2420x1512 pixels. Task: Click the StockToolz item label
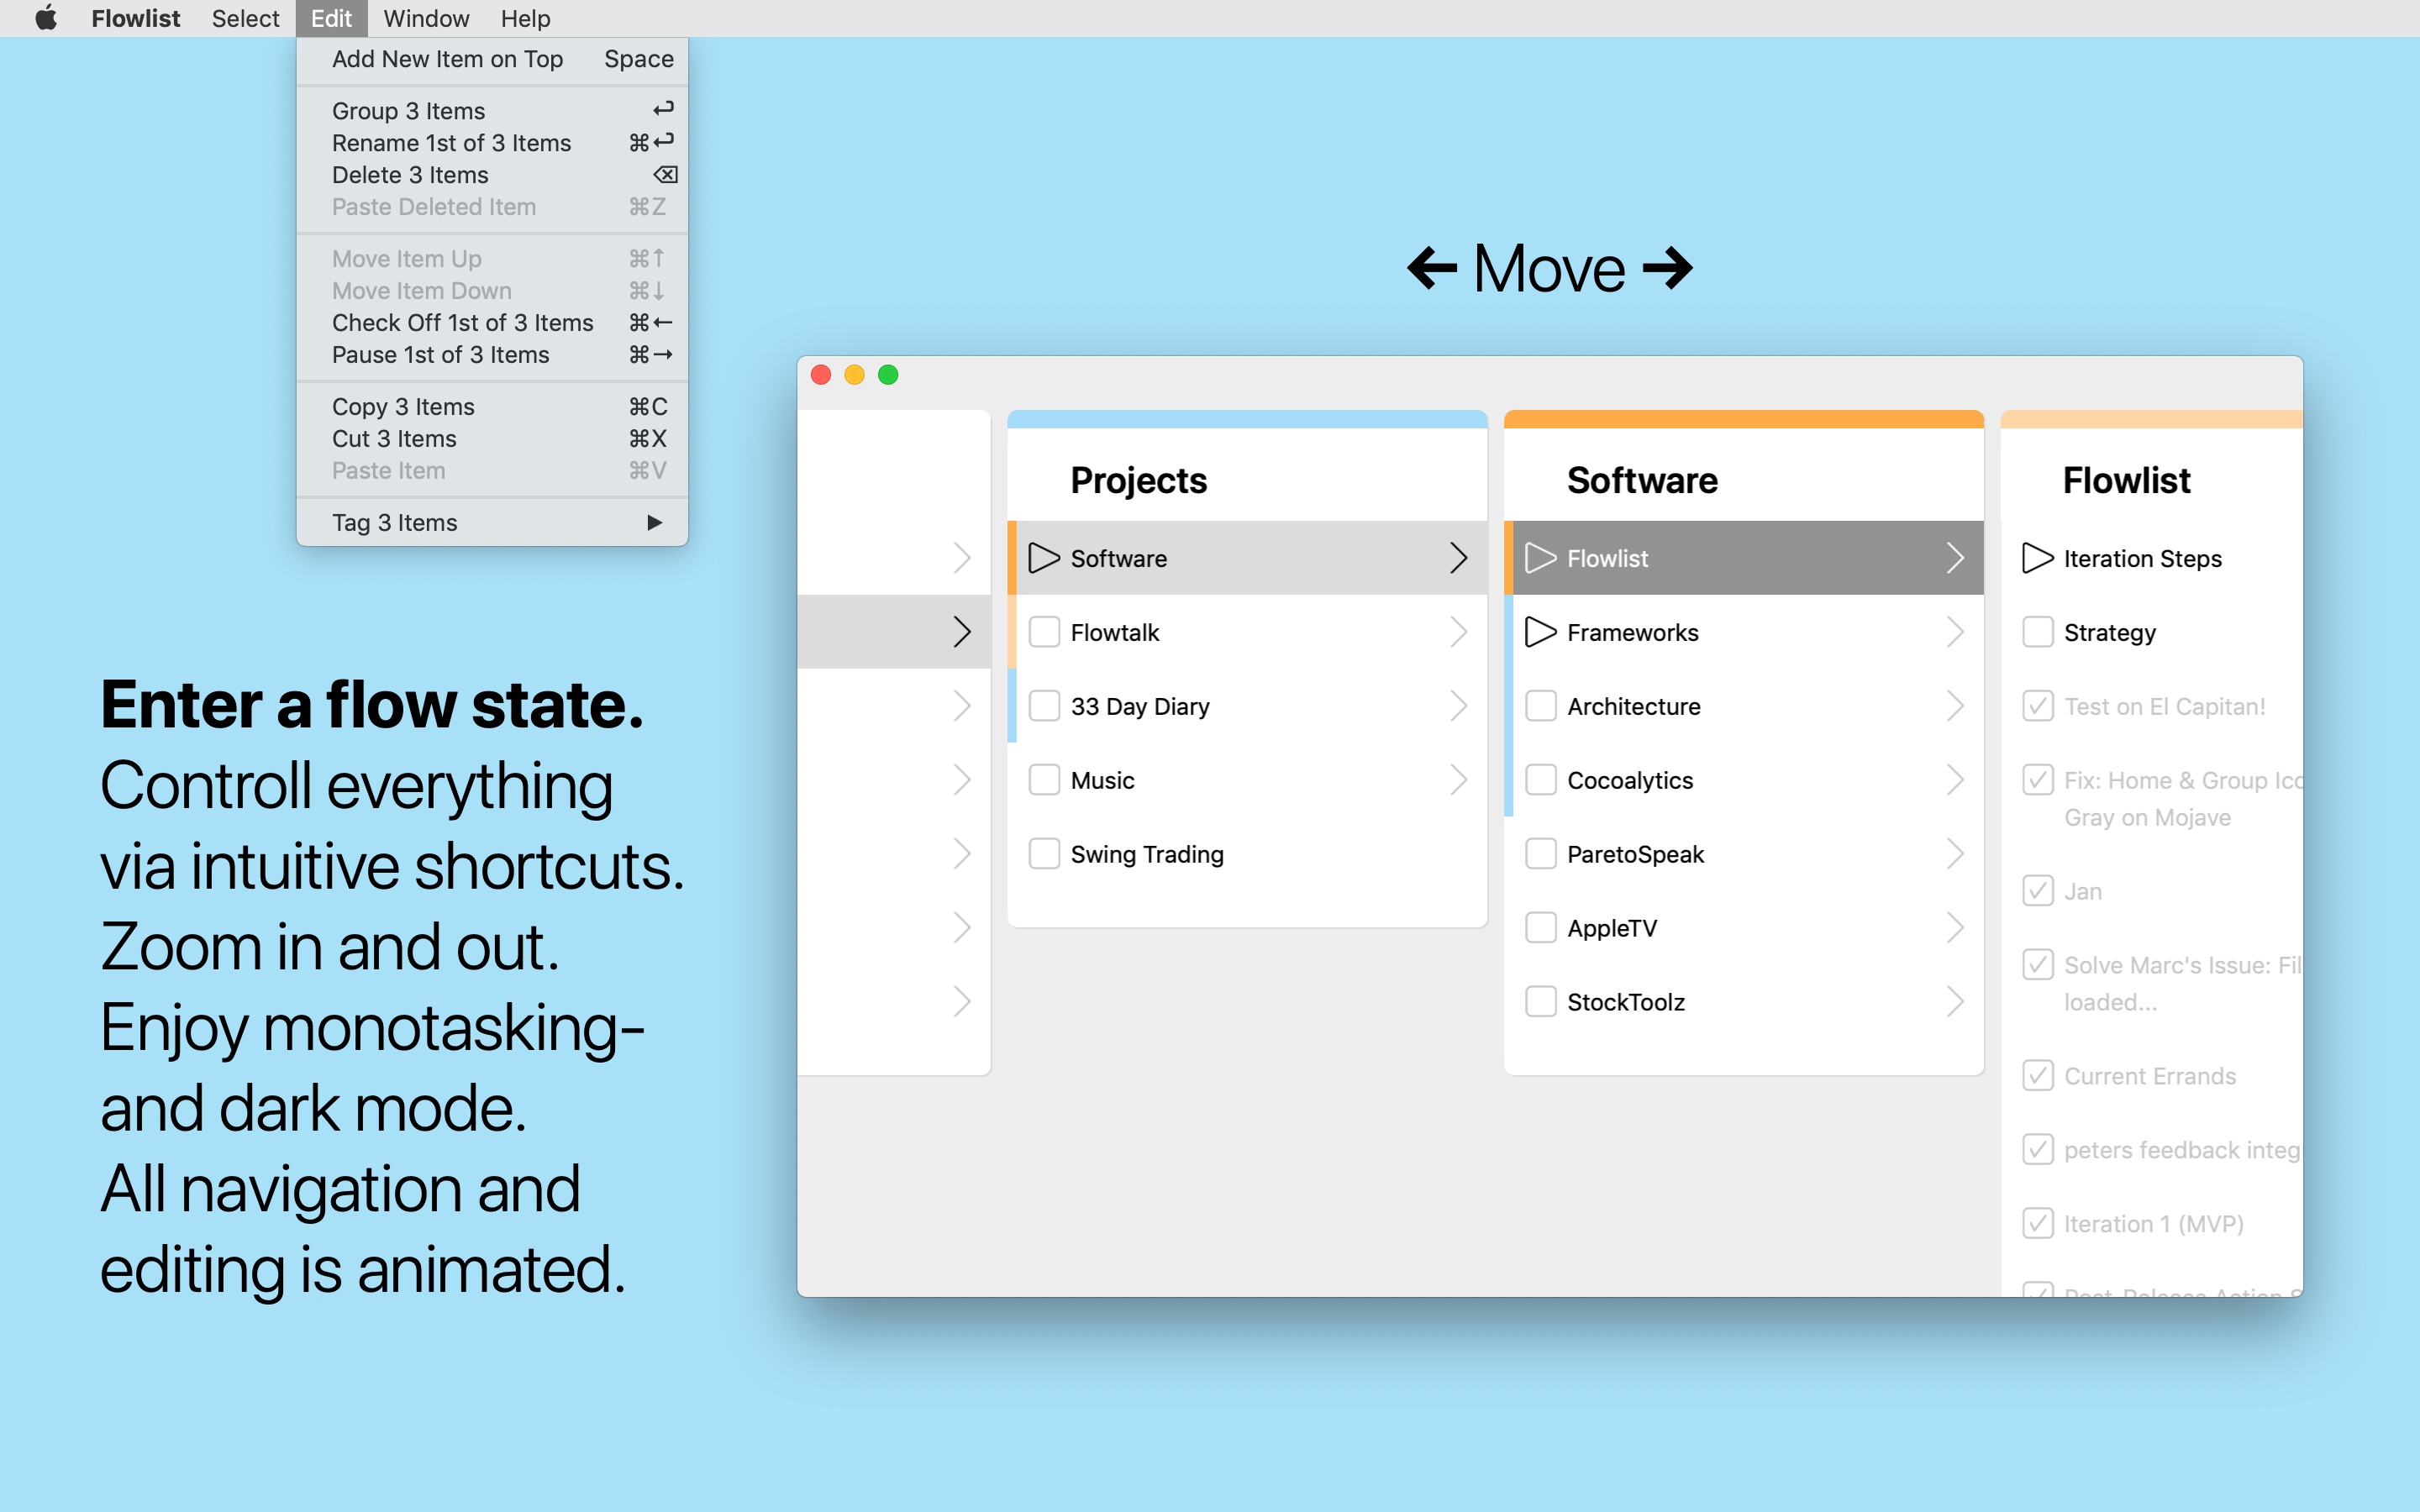pyautogui.click(x=1625, y=1002)
